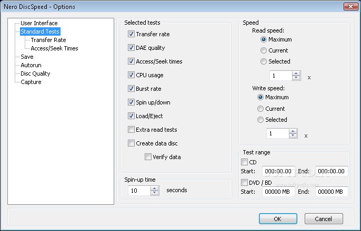Image resolution: width=361 pixels, height=231 pixels.
Task: Uncheck the Load/Eject test
Action: click(131, 116)
